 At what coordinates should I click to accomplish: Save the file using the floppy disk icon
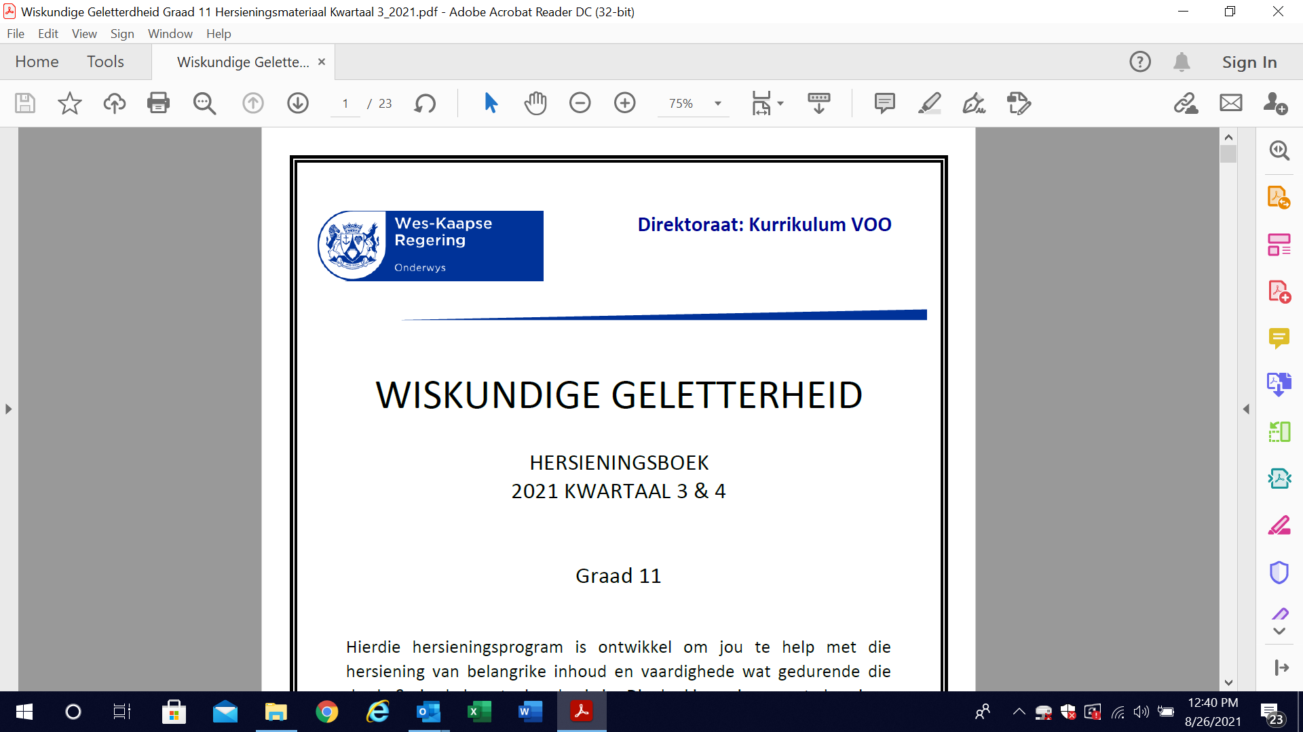point(25,103)
